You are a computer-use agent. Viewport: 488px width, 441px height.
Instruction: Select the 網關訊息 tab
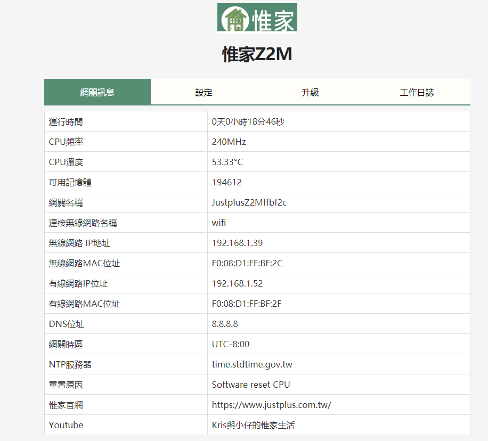[x=97, y=92]
